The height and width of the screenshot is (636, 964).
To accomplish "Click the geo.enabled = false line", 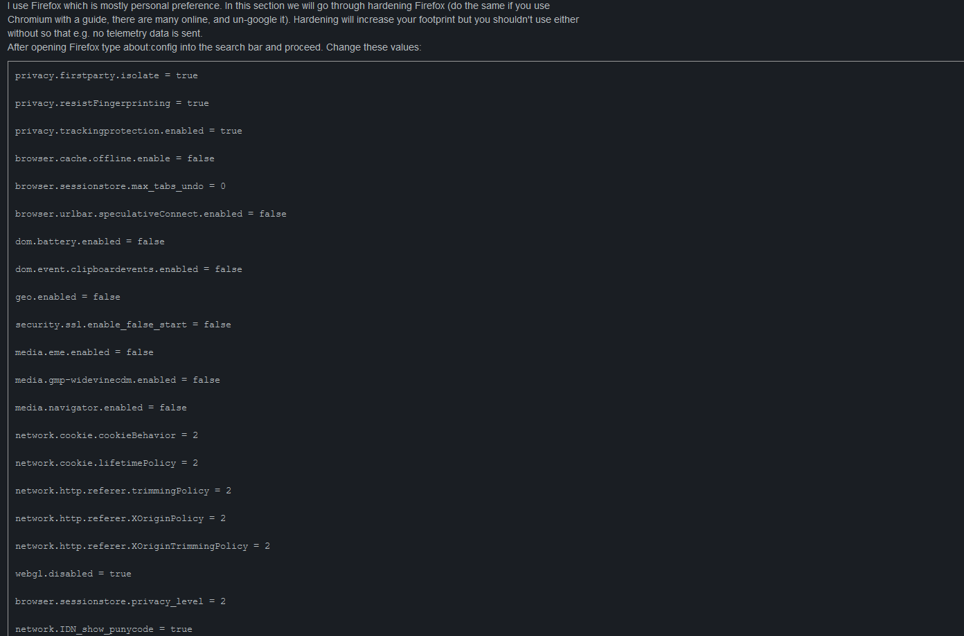I will 67,297.
